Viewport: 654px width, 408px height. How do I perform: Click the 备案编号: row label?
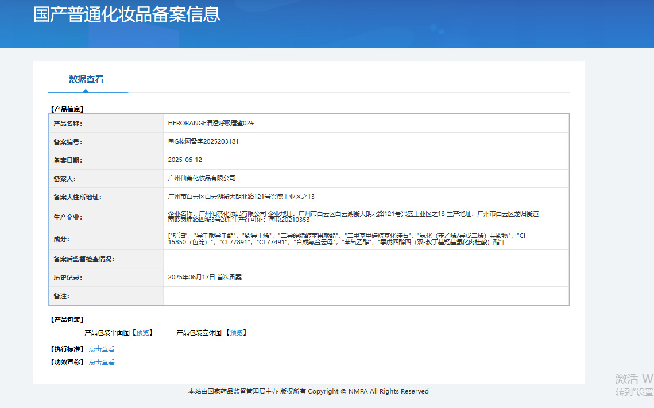pos(68,142)
